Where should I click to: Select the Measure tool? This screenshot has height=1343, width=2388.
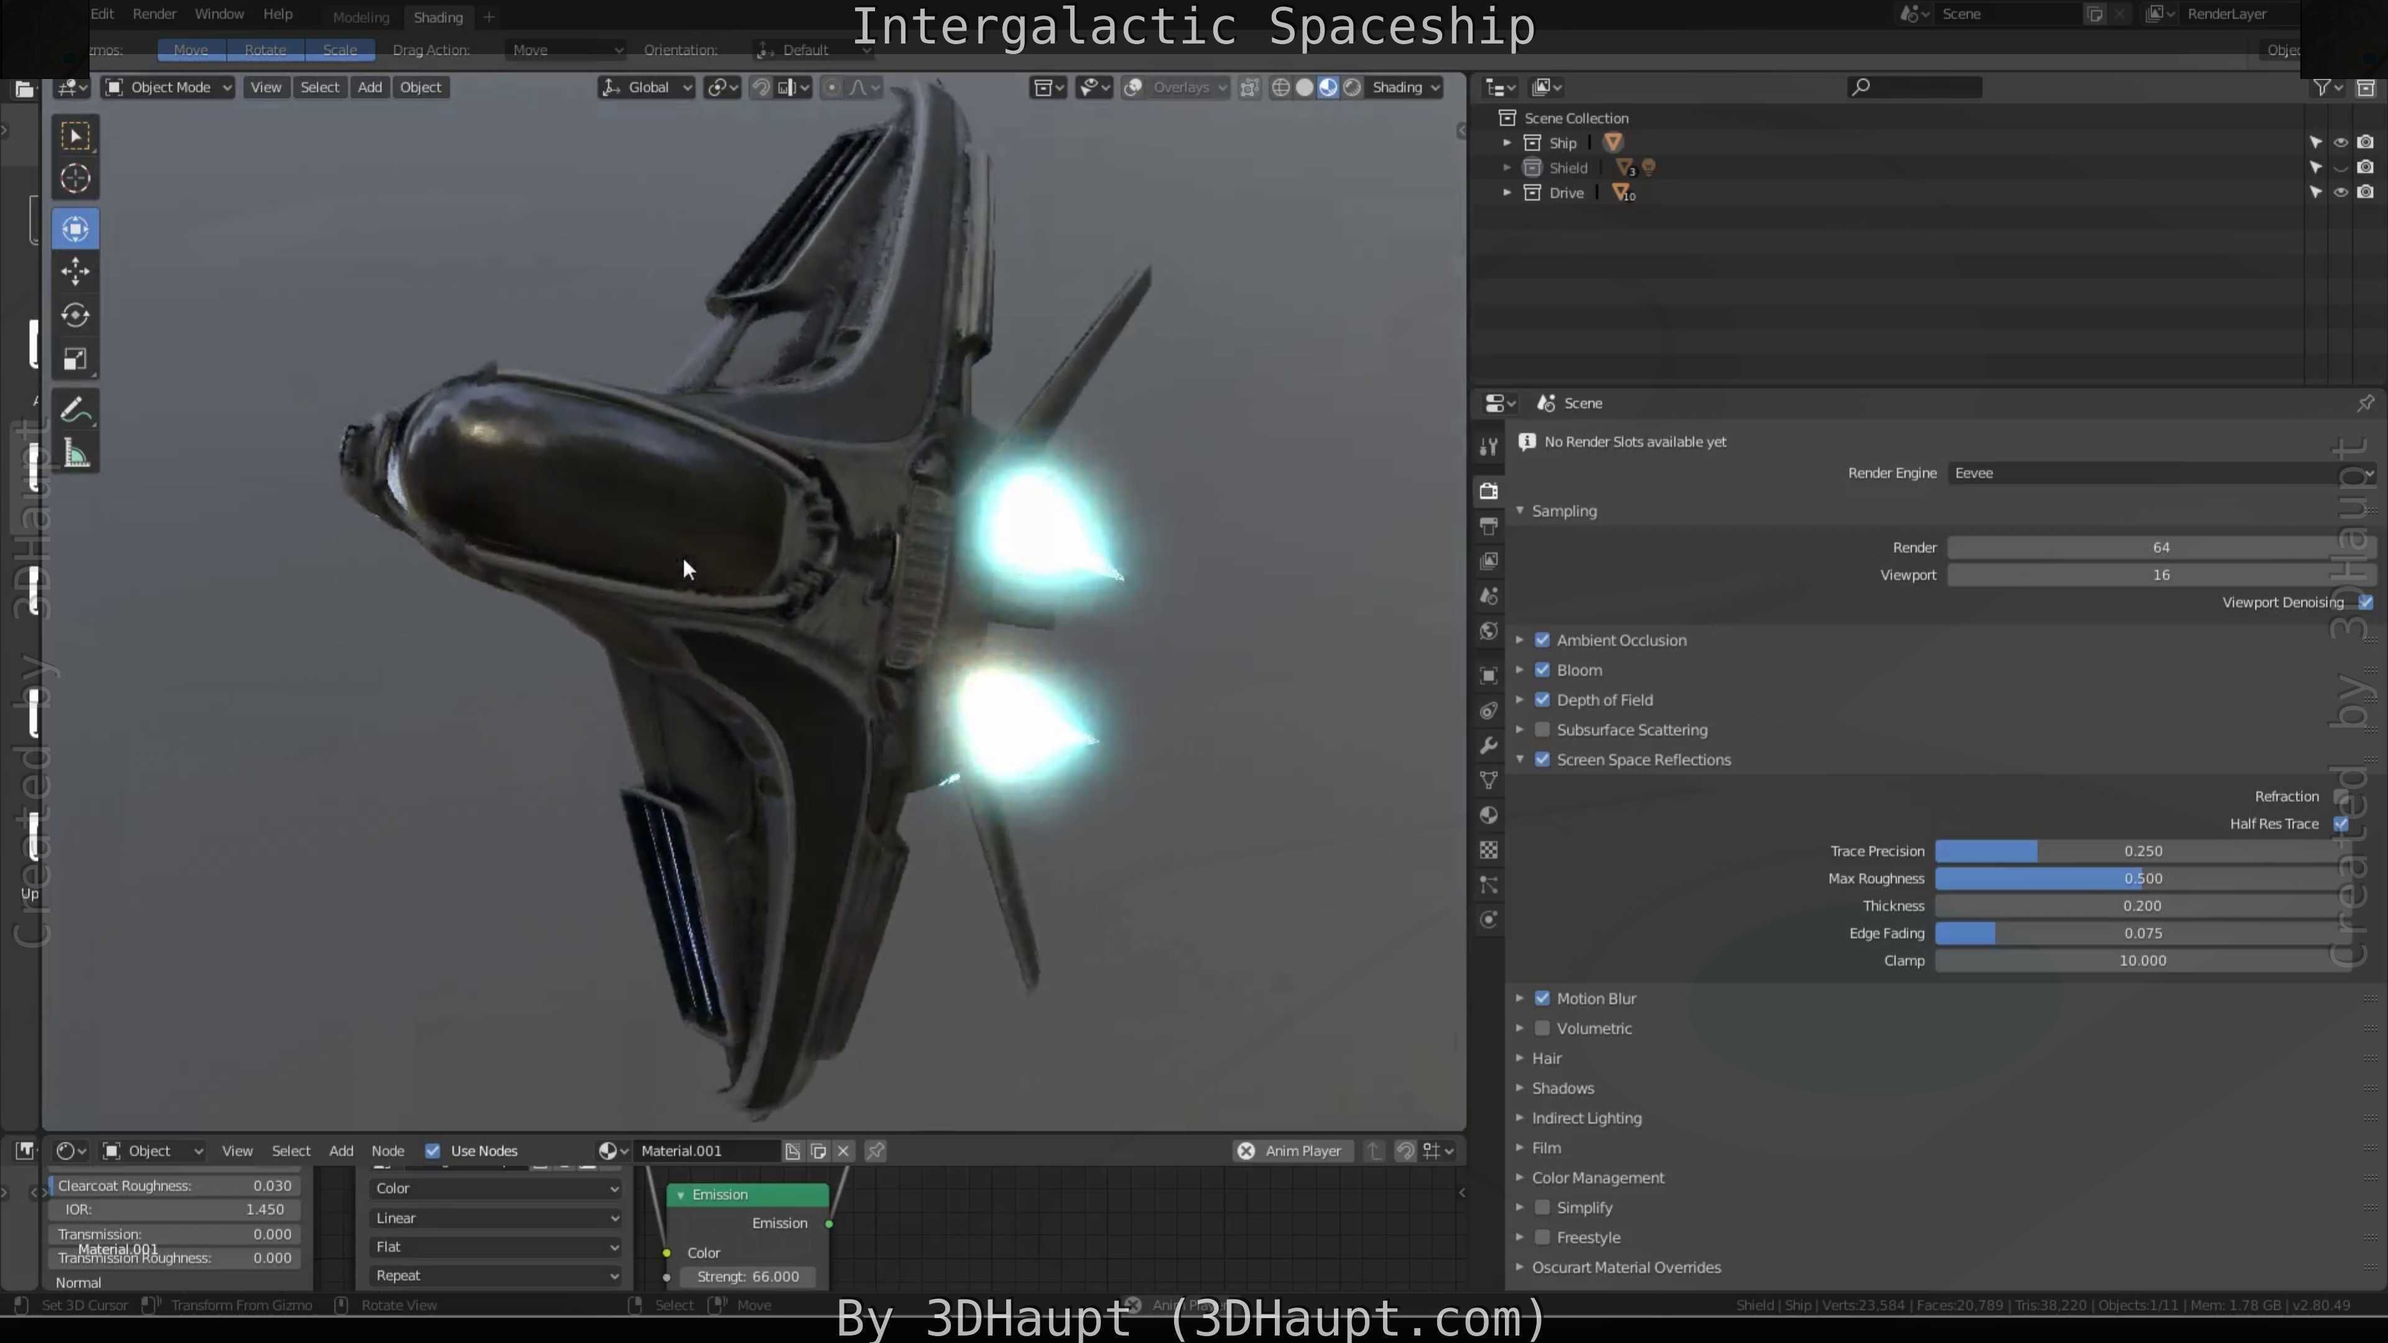[x=75, y=454]
